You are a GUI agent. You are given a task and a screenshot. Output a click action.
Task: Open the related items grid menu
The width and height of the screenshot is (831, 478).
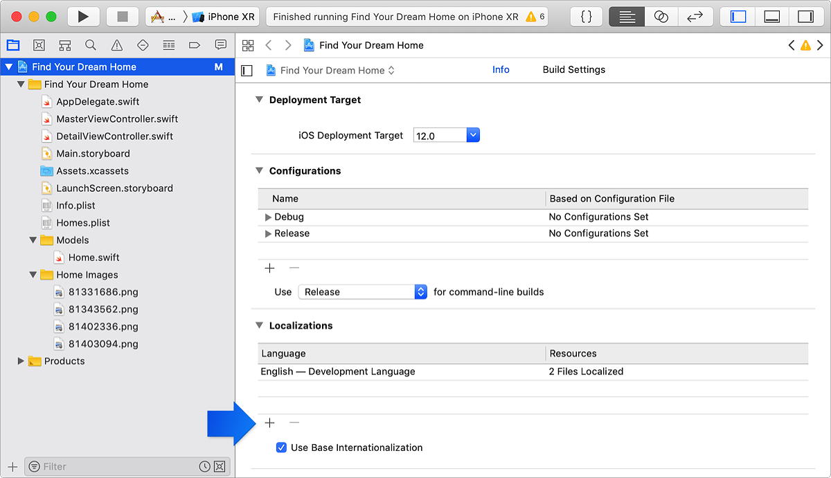click(x=248, y=45)
